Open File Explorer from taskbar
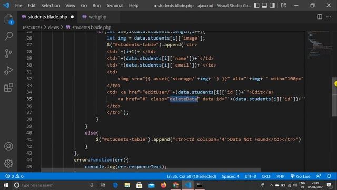The image size is (337, 190). 127,185
